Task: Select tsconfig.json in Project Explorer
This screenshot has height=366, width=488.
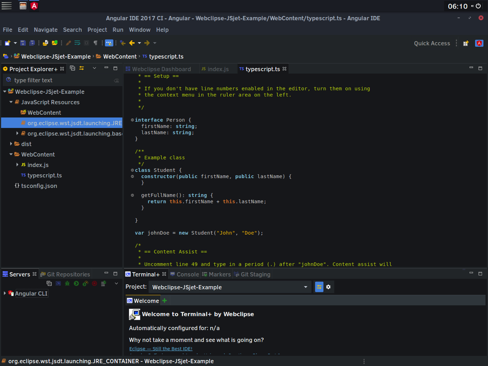Action: coord(39,186)
